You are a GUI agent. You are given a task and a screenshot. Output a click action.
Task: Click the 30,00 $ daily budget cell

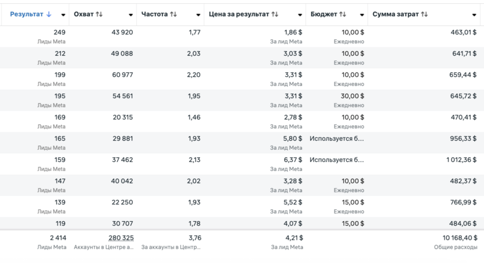click(x=353, y=96)
